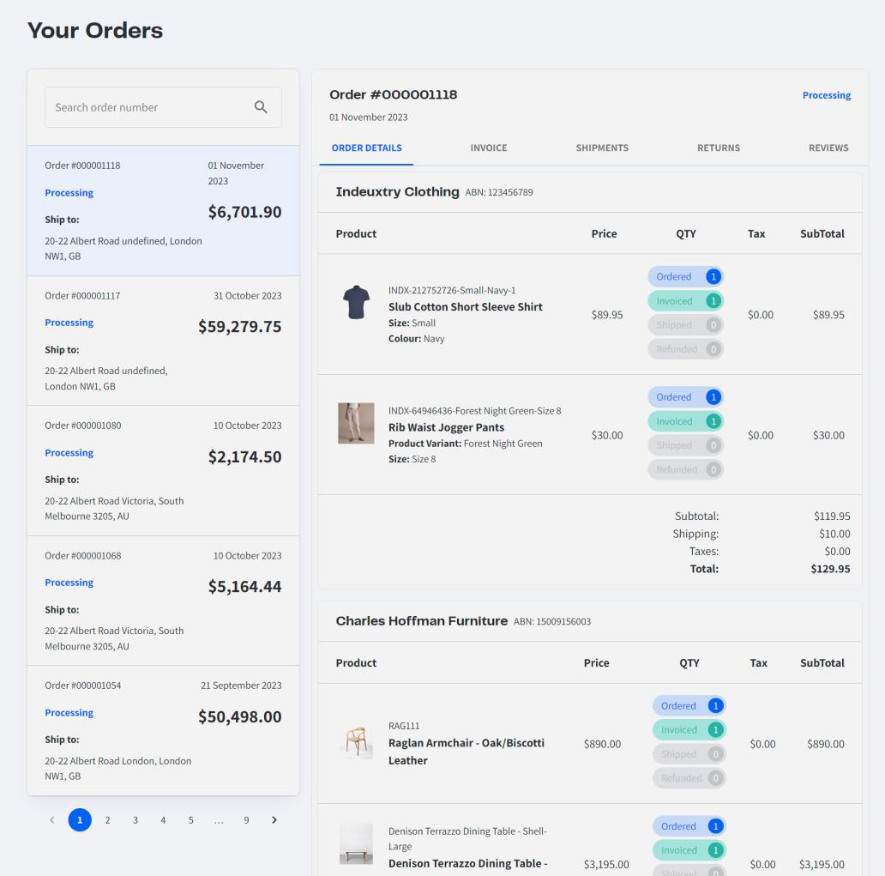Select order #000001118 in the list
The image size is (885, 876).
(x=163, y=211)
